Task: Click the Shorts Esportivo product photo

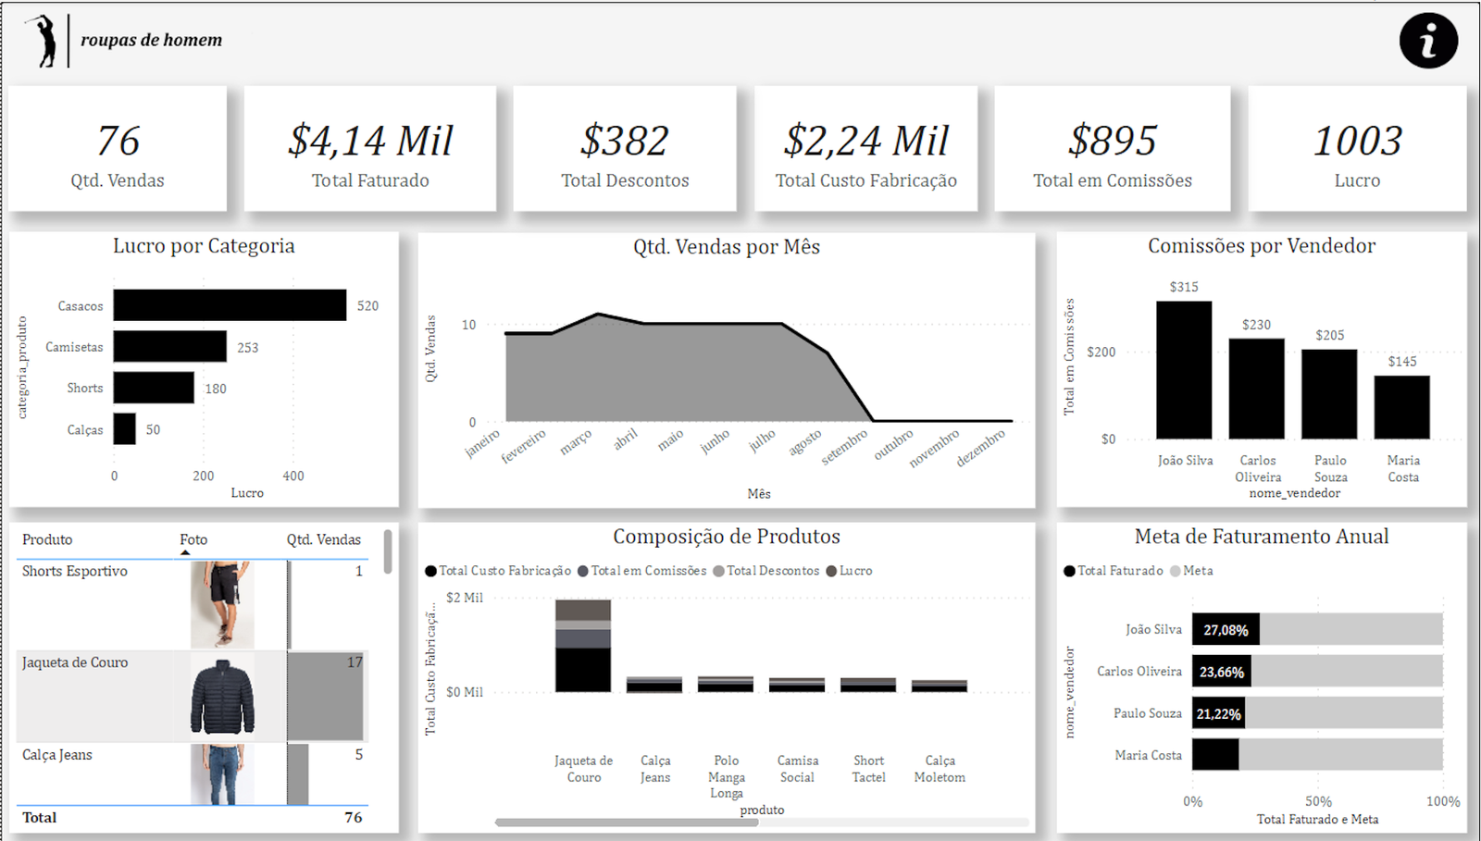Action: pos(222,604)
